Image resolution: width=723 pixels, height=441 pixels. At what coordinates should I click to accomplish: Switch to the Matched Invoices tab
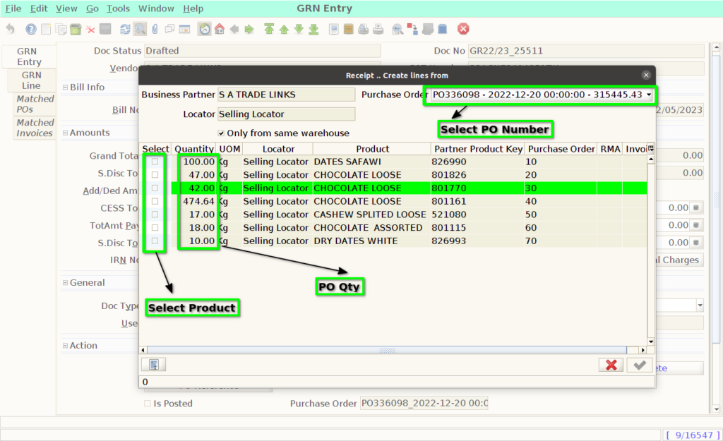coord(35,128)
